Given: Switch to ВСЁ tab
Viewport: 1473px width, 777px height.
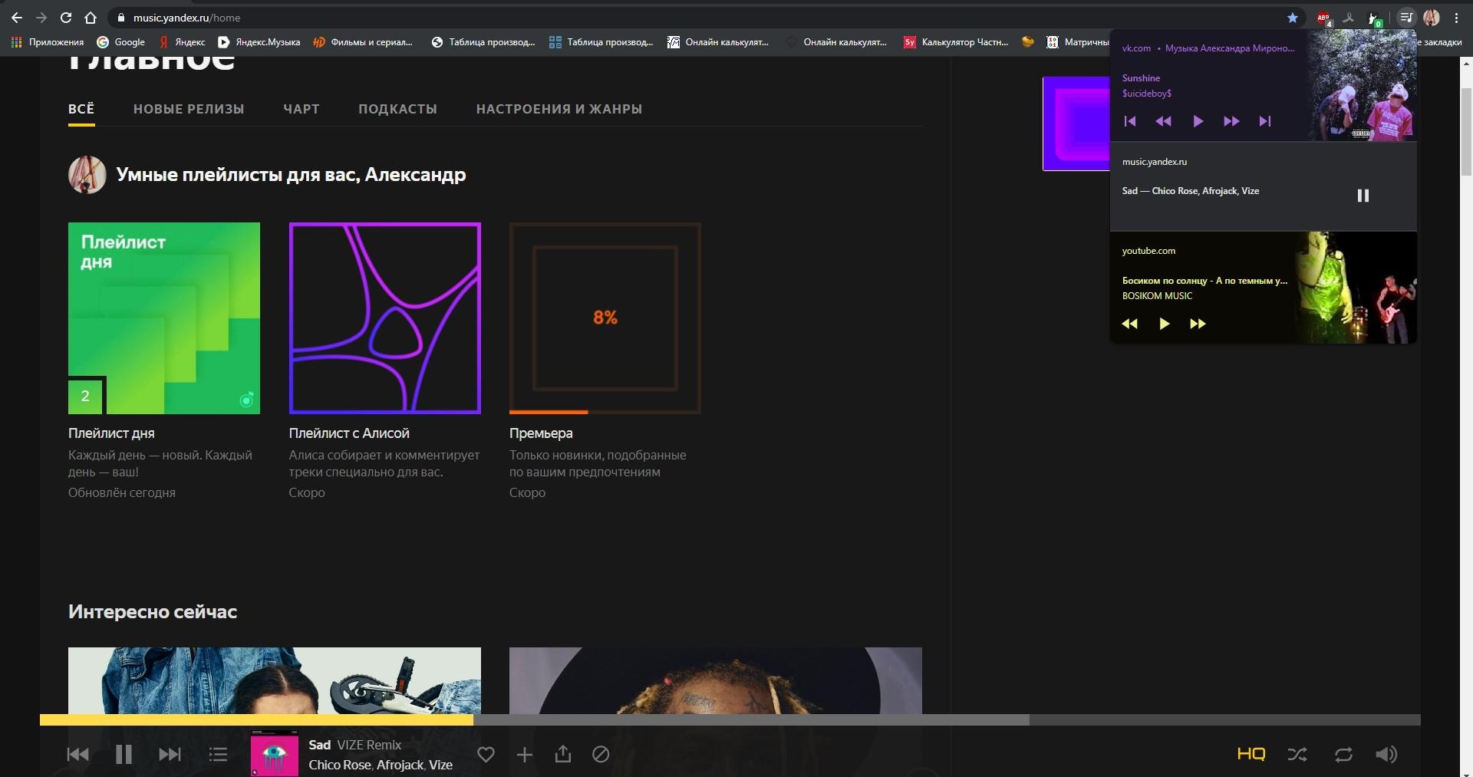Looking at the screenshot, I should coord(81,109).
